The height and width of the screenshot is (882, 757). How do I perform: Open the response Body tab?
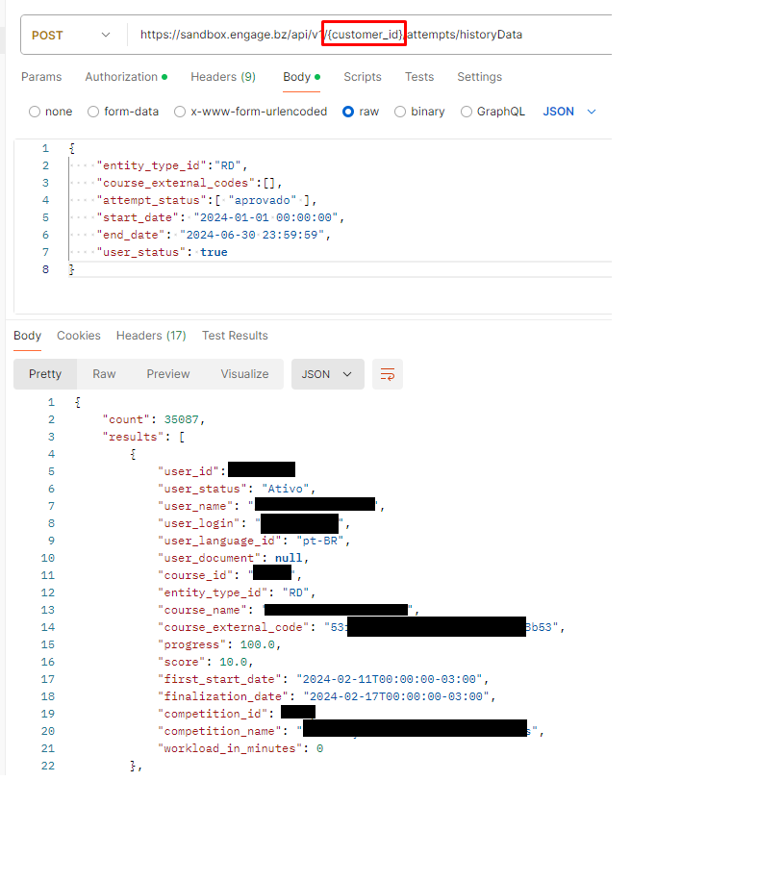(27, 336)
